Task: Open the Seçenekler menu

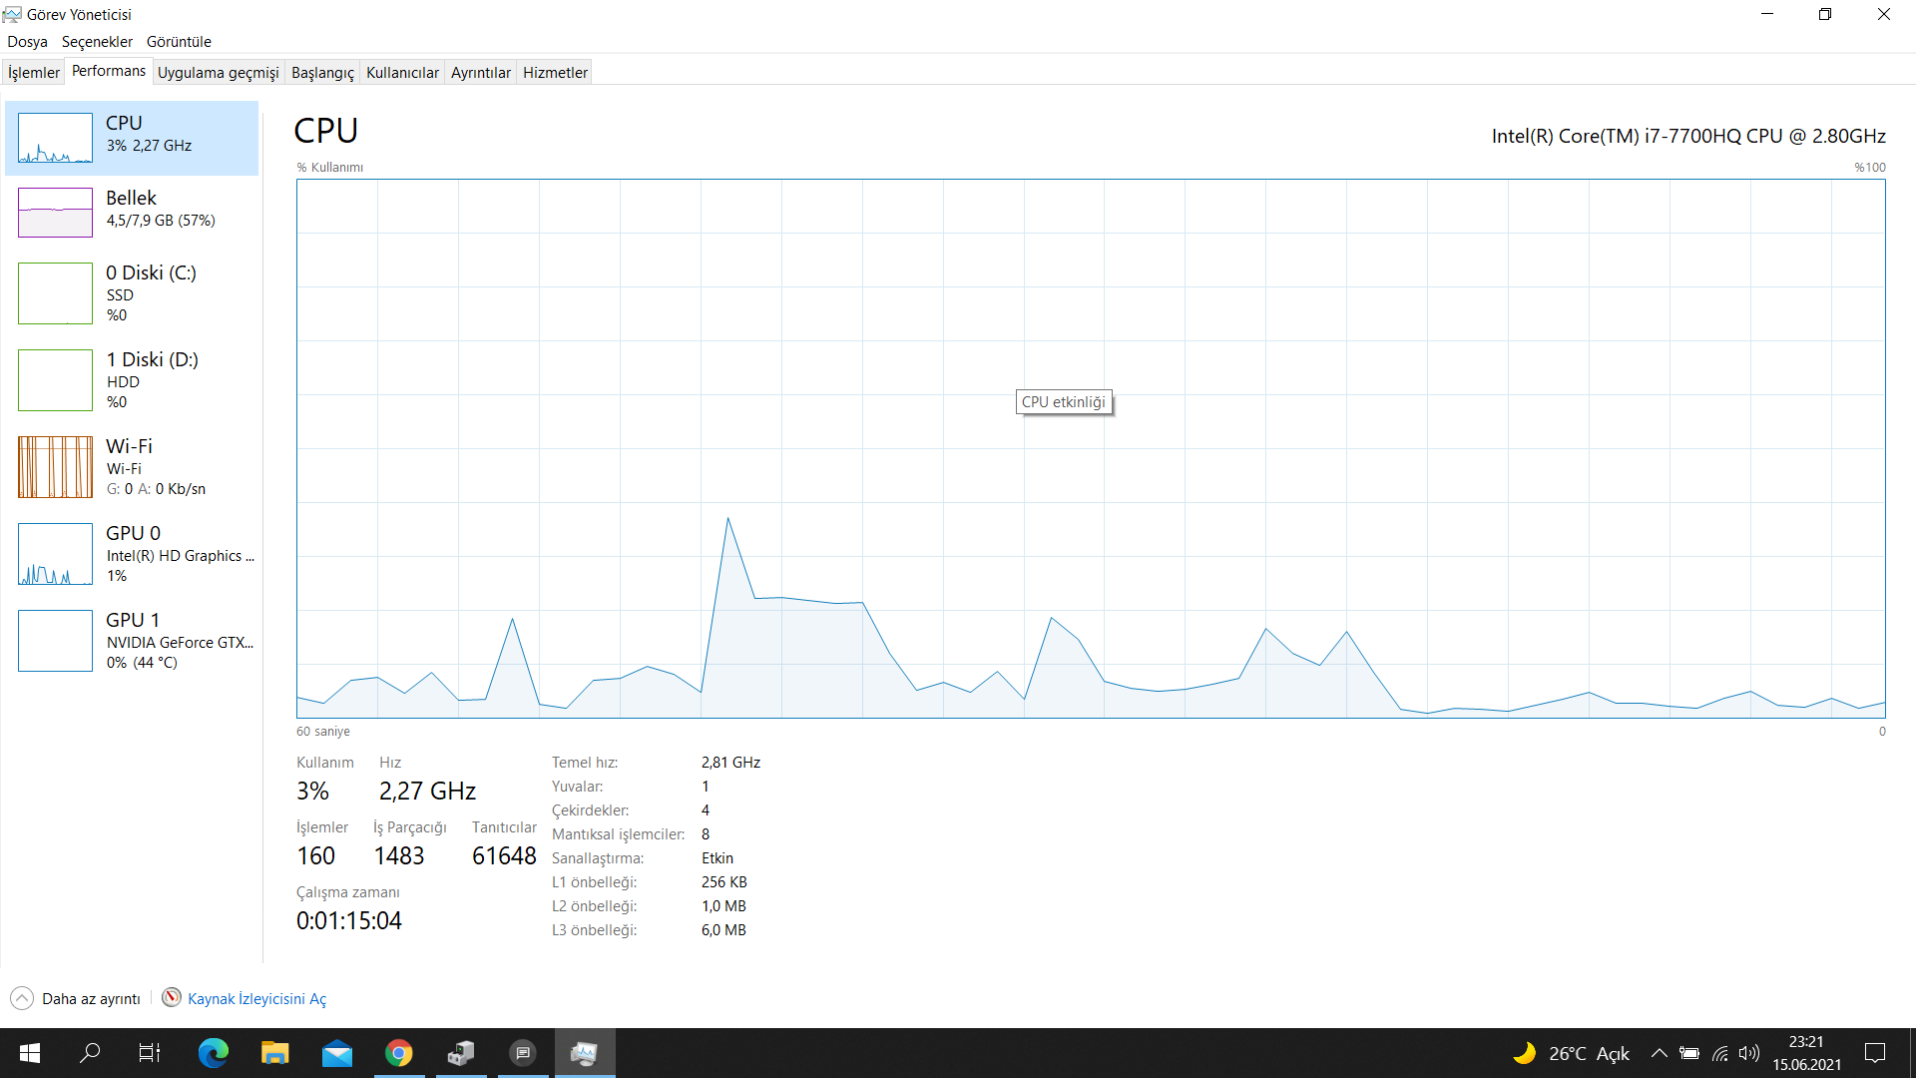Action: point(97,42)
